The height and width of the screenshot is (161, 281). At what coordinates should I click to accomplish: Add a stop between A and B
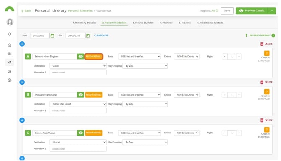(22, 82)
